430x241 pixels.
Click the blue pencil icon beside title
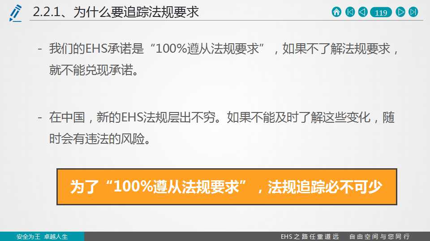[15, 13]
